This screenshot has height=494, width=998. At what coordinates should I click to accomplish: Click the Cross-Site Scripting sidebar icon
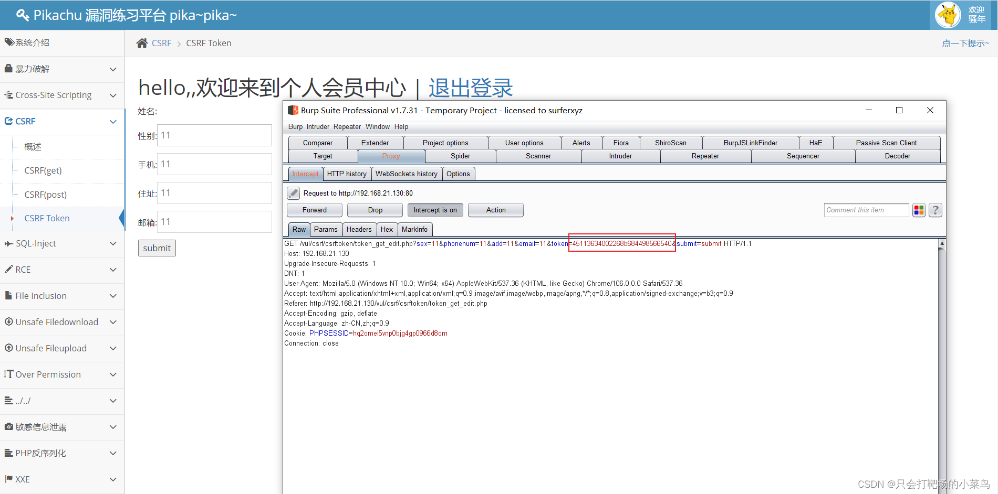point(8,95)
